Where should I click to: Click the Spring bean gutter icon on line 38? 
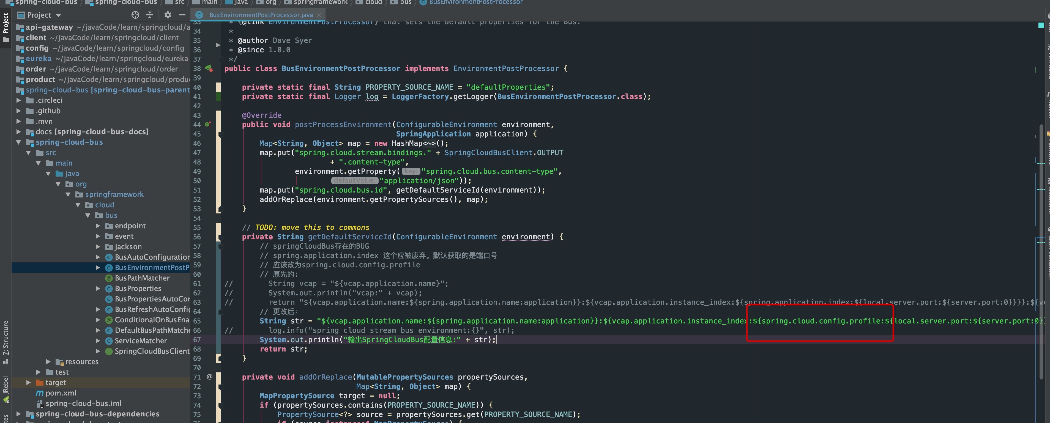(x=209, y=68)
